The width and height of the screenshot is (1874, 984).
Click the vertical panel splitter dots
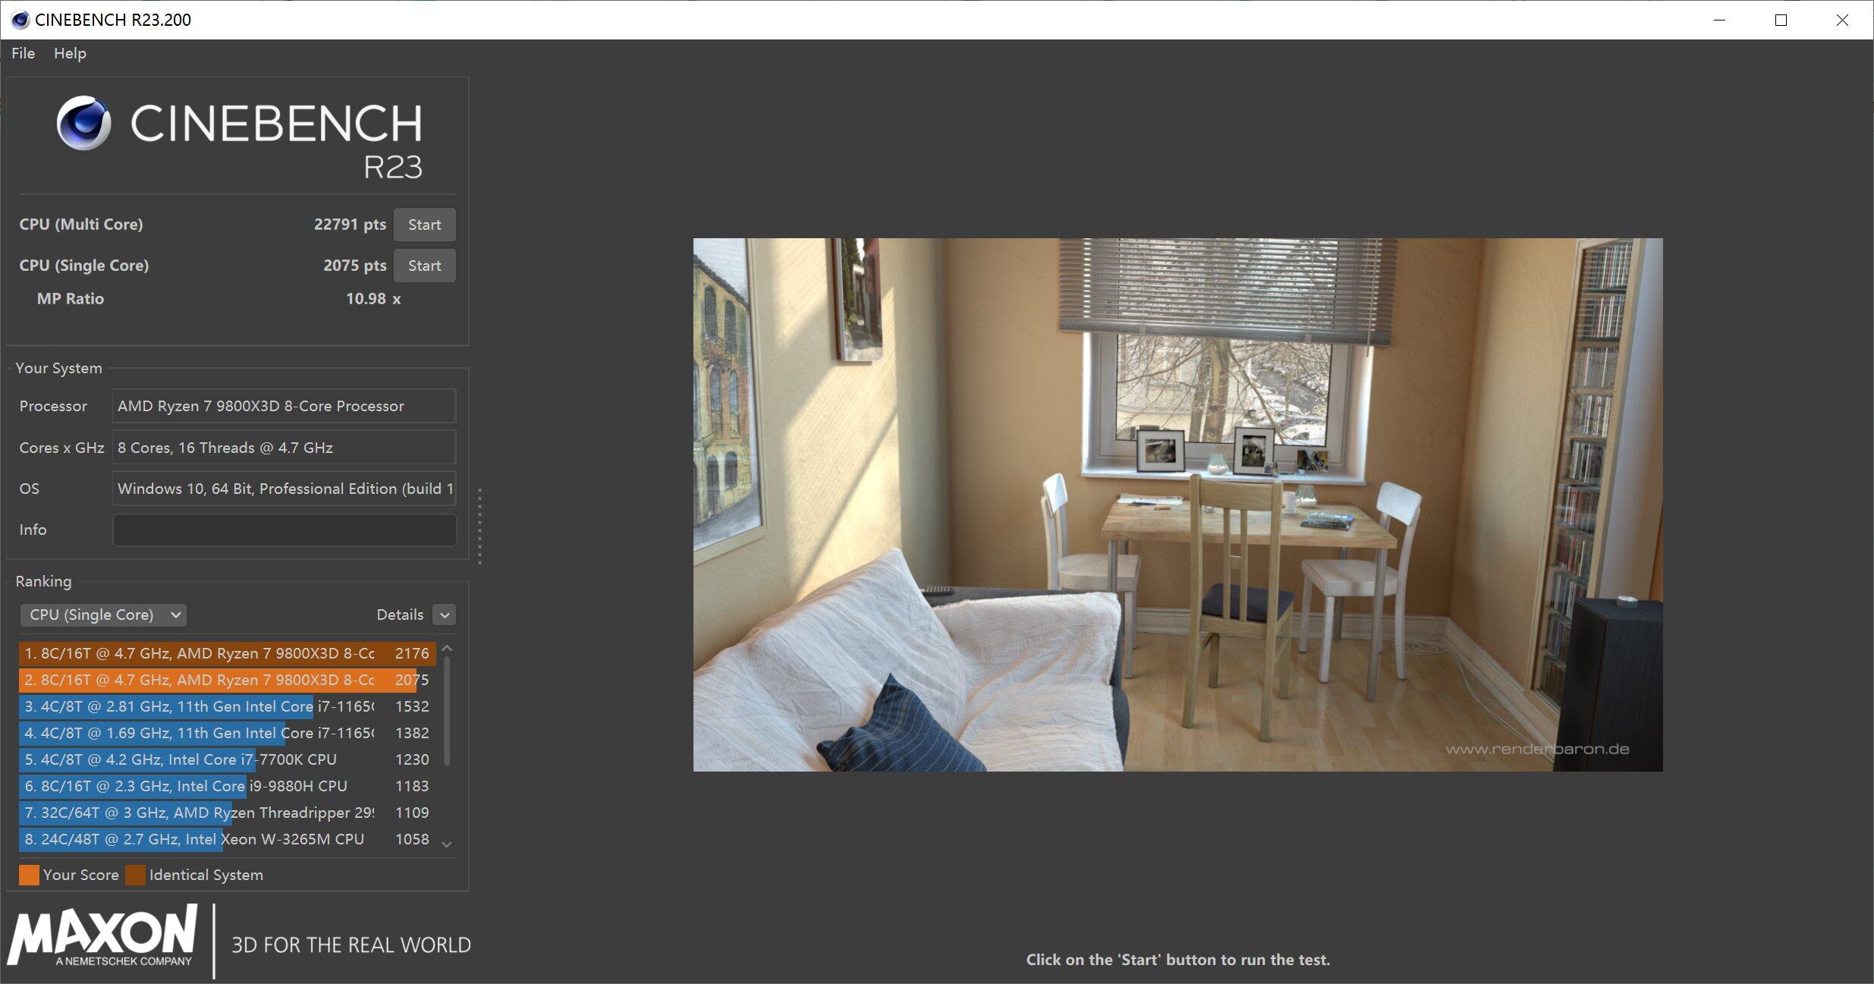480,526
